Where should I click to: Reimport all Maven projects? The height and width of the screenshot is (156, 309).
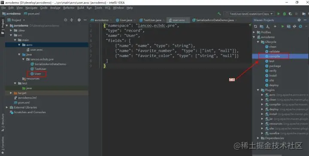click(x=256, y=27)
